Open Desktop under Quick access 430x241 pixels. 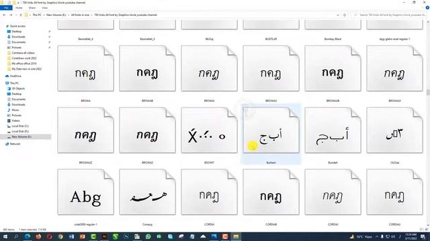(16, 31)
